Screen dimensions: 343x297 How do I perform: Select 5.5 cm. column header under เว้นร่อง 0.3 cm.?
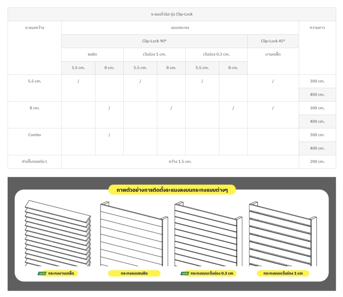pos(202,68)
